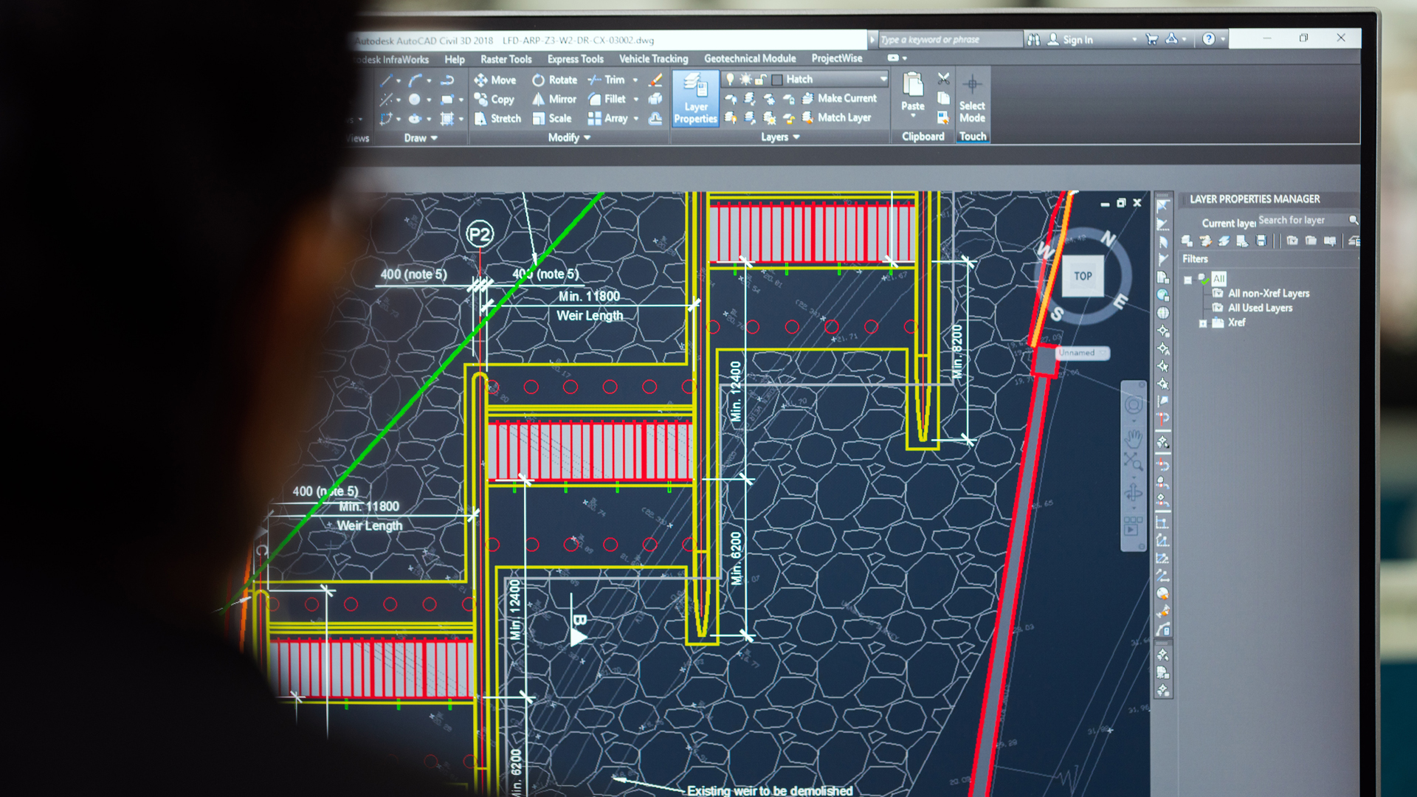Activate the Stretch tool

point(498,118)
